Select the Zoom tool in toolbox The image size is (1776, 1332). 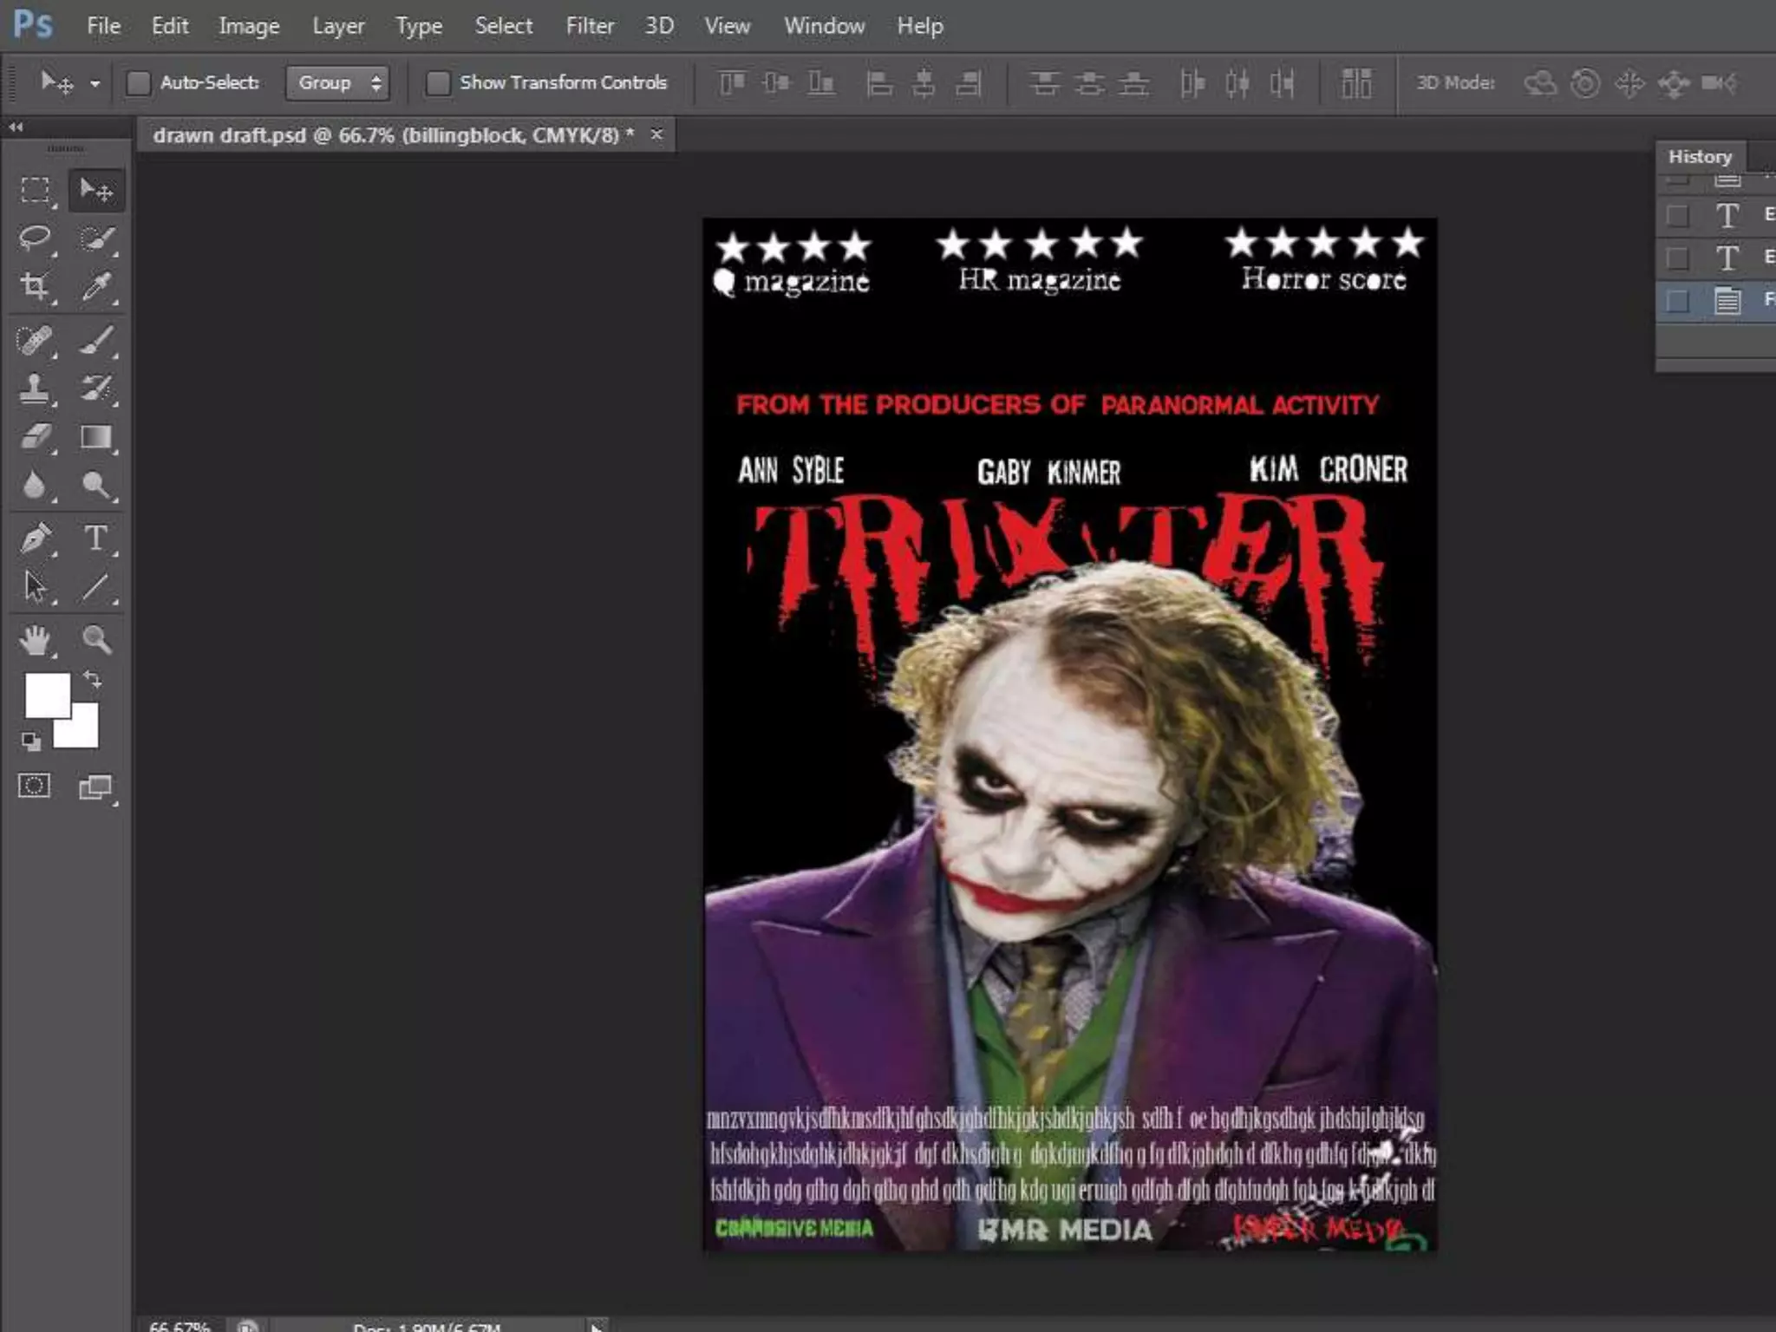[96, 640]
